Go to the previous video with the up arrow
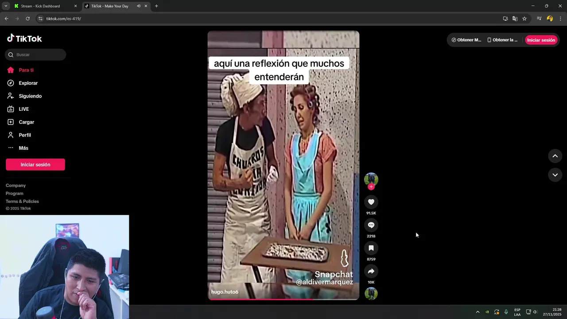Image resolution: width=567 pixels, height=319 pixels. 555,156
